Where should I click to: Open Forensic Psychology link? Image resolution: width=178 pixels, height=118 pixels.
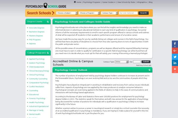coord(37,99)
